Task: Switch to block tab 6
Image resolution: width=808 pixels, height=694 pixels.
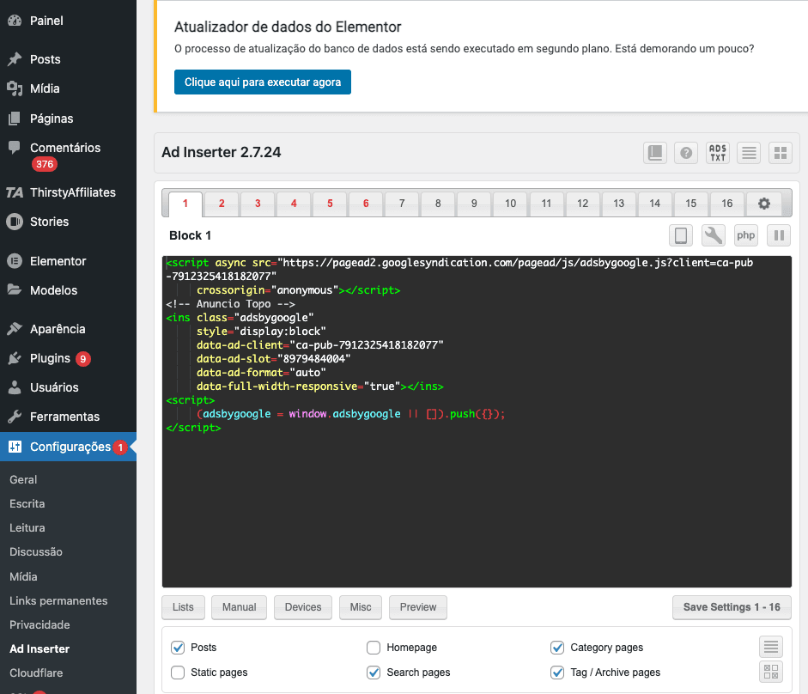Action: click(366, 204)
